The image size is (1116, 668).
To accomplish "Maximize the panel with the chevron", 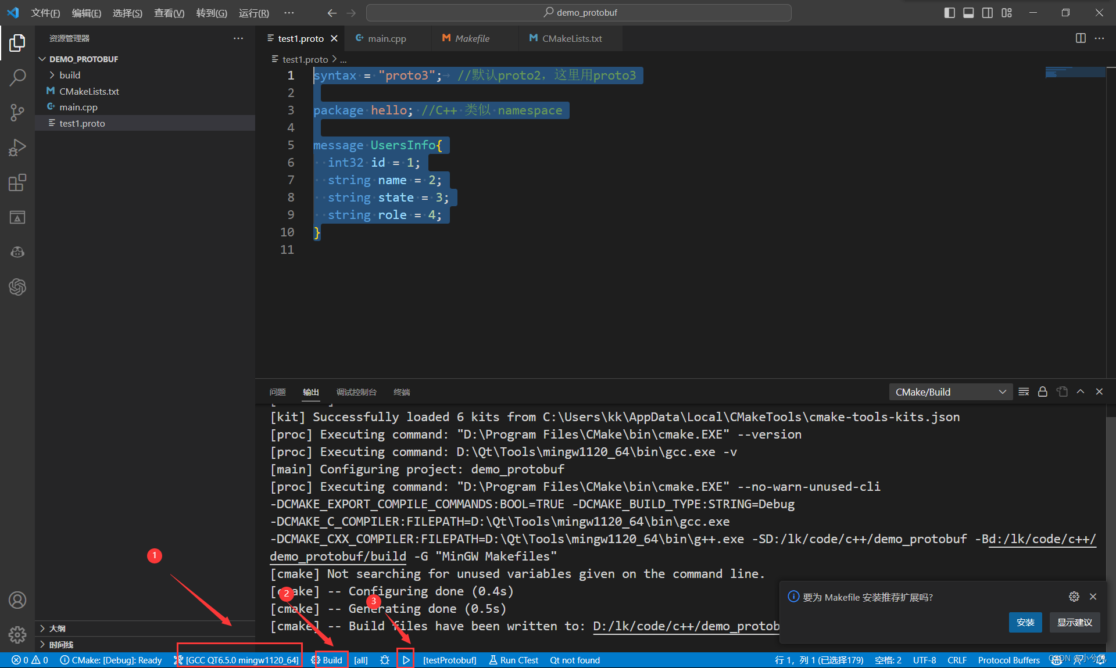I will (1081, 392).
